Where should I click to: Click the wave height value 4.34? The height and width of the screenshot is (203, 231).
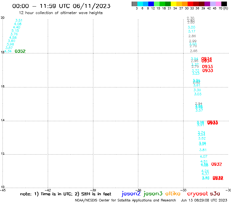tap(8, 51)
